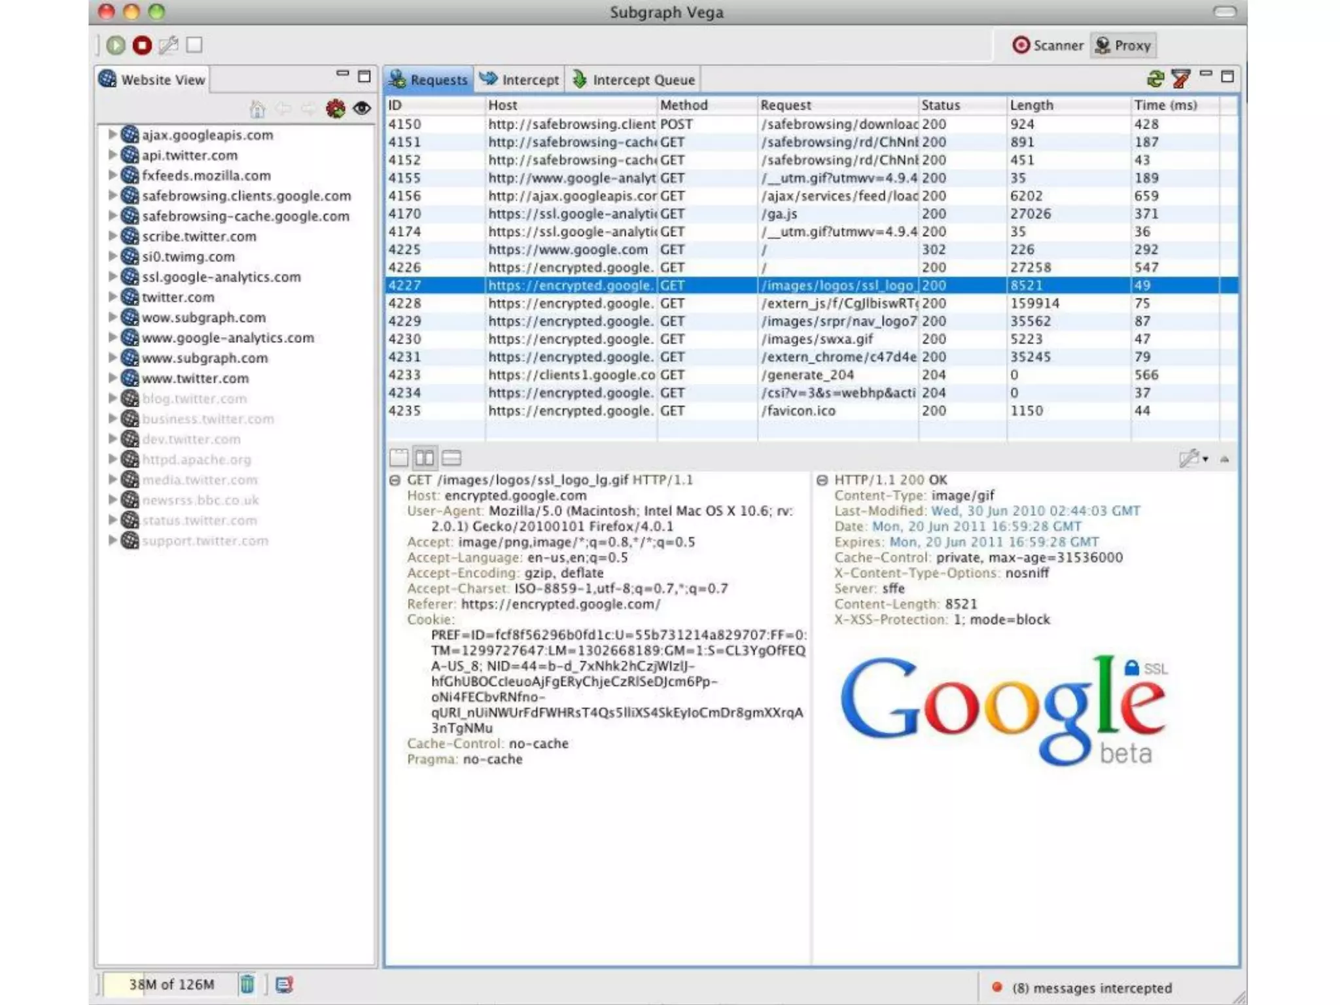Click the garbage collector trash icon
This screenshot has height=1005, width=1340.
(x=247, y=984)
